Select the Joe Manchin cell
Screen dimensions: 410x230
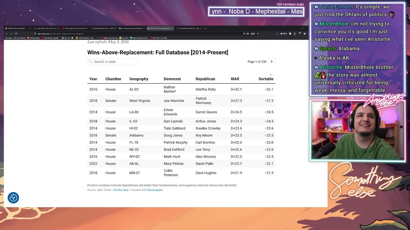coord(174,101)
